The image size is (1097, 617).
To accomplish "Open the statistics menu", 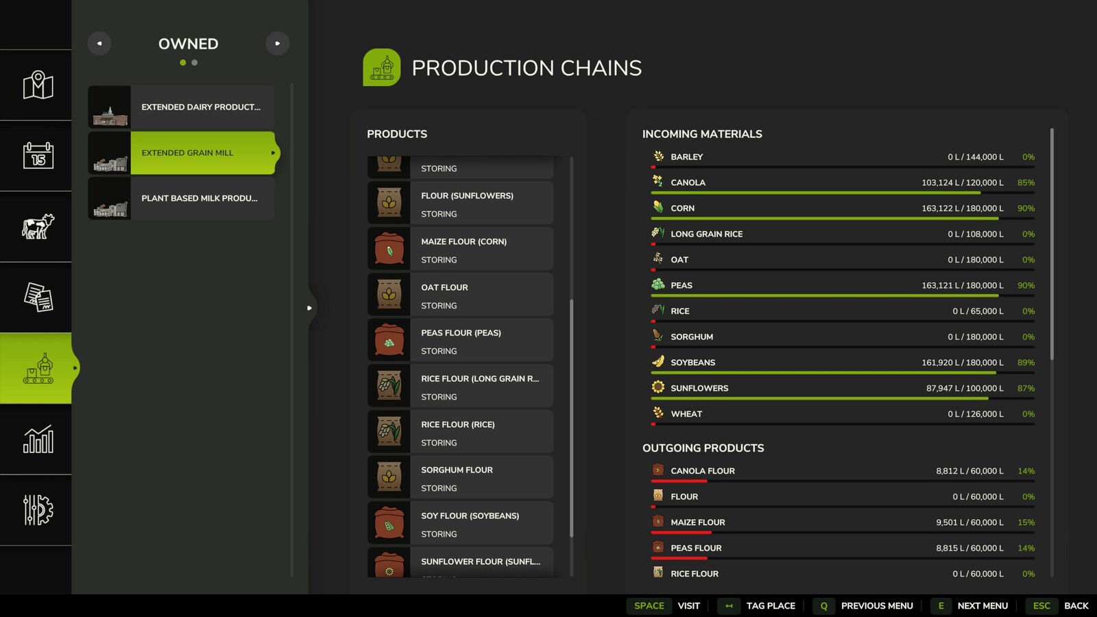I will (36, 439).
